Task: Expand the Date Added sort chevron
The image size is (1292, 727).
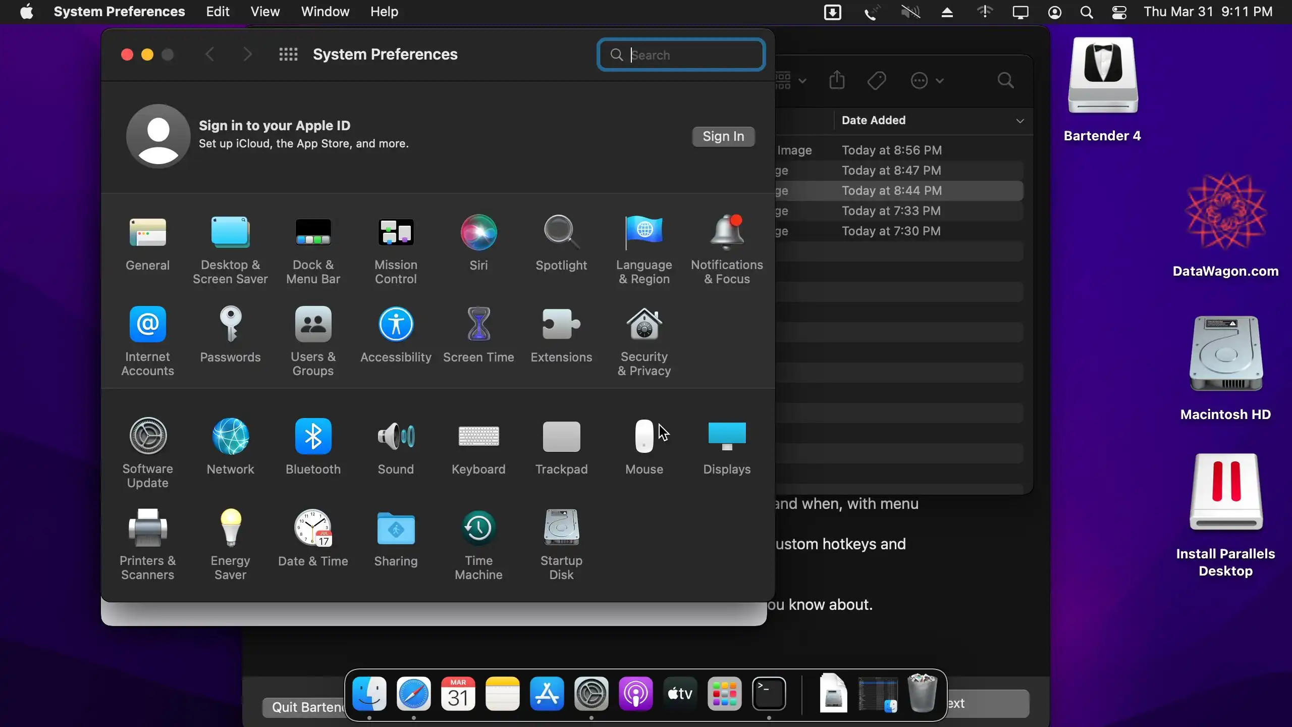Action: pos(1020,121)
